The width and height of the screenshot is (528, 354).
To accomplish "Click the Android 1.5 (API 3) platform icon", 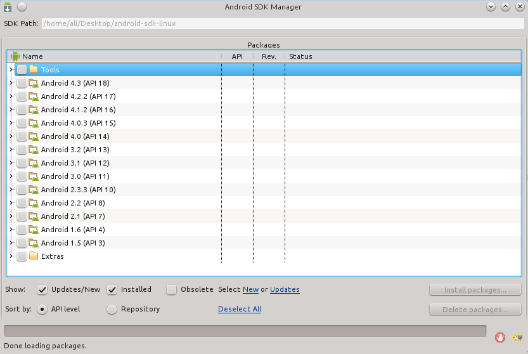I will click(34, 243).
